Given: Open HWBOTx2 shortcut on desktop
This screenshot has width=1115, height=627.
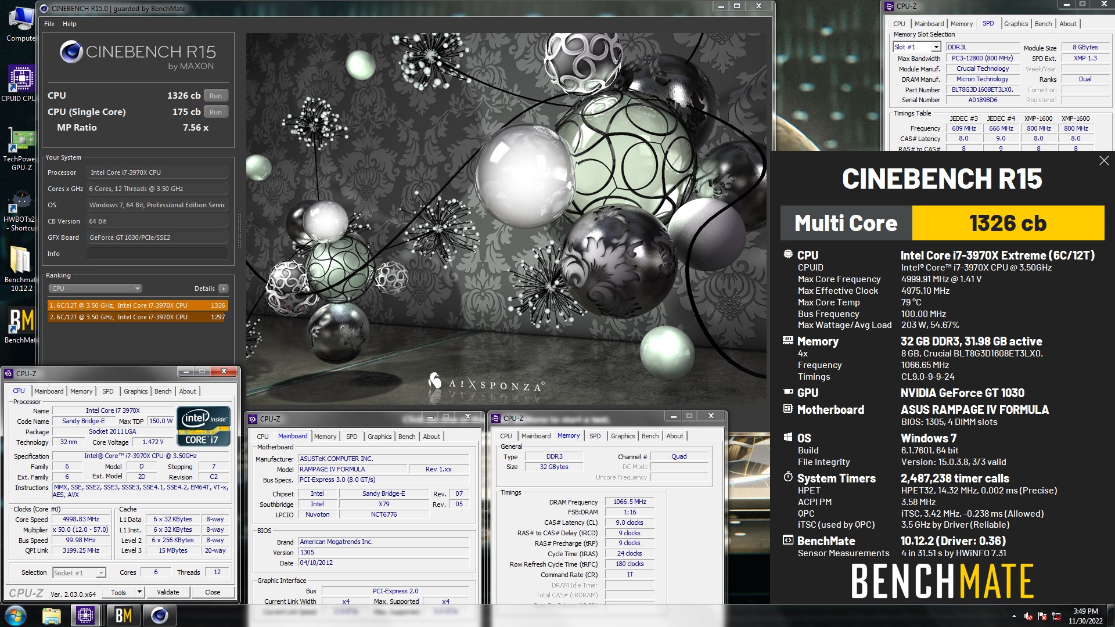Looking at the screenshot, I should pyautogui.click(x=20, y=211).
